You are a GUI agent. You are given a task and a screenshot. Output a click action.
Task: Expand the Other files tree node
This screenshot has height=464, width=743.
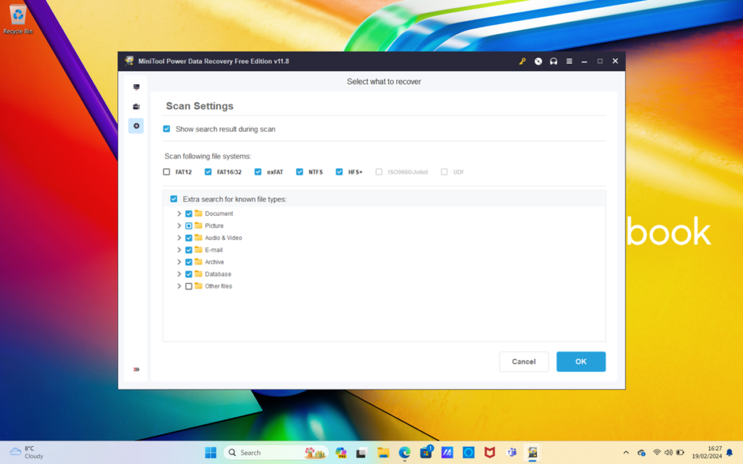click(179, 286)
